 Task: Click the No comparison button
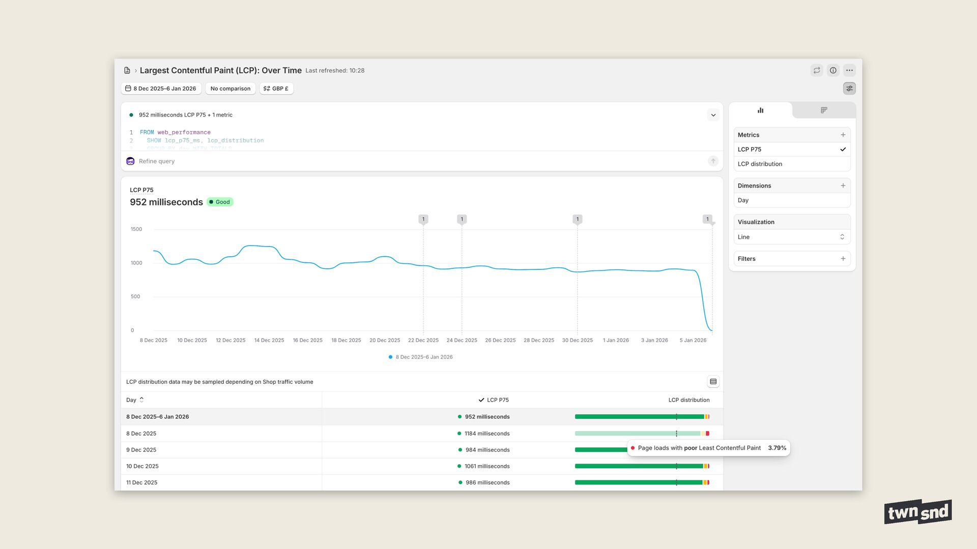(230, 88)
